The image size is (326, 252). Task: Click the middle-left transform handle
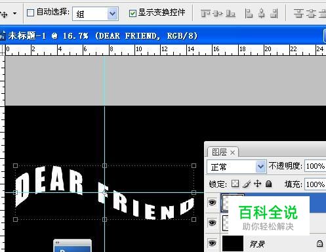pos(15,192)
